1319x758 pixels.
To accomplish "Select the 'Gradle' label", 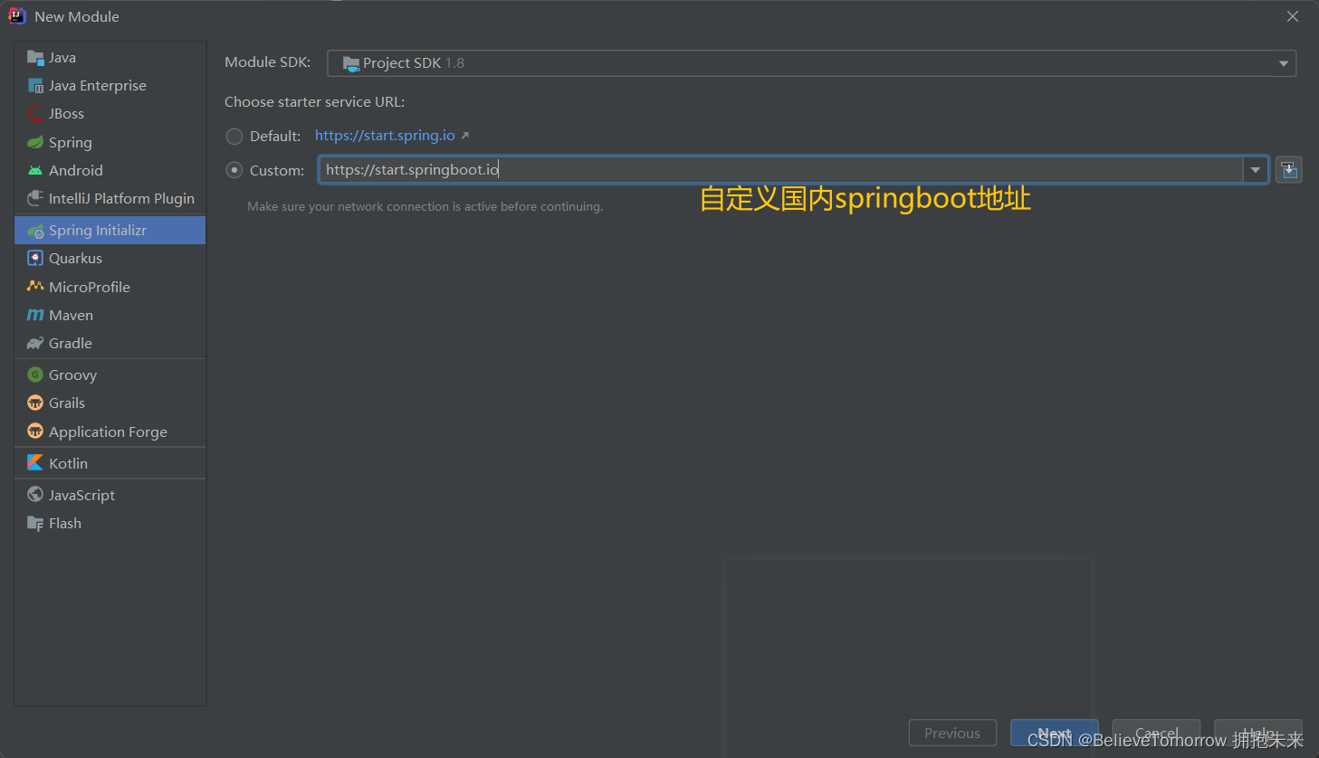I will coord(71,344).
